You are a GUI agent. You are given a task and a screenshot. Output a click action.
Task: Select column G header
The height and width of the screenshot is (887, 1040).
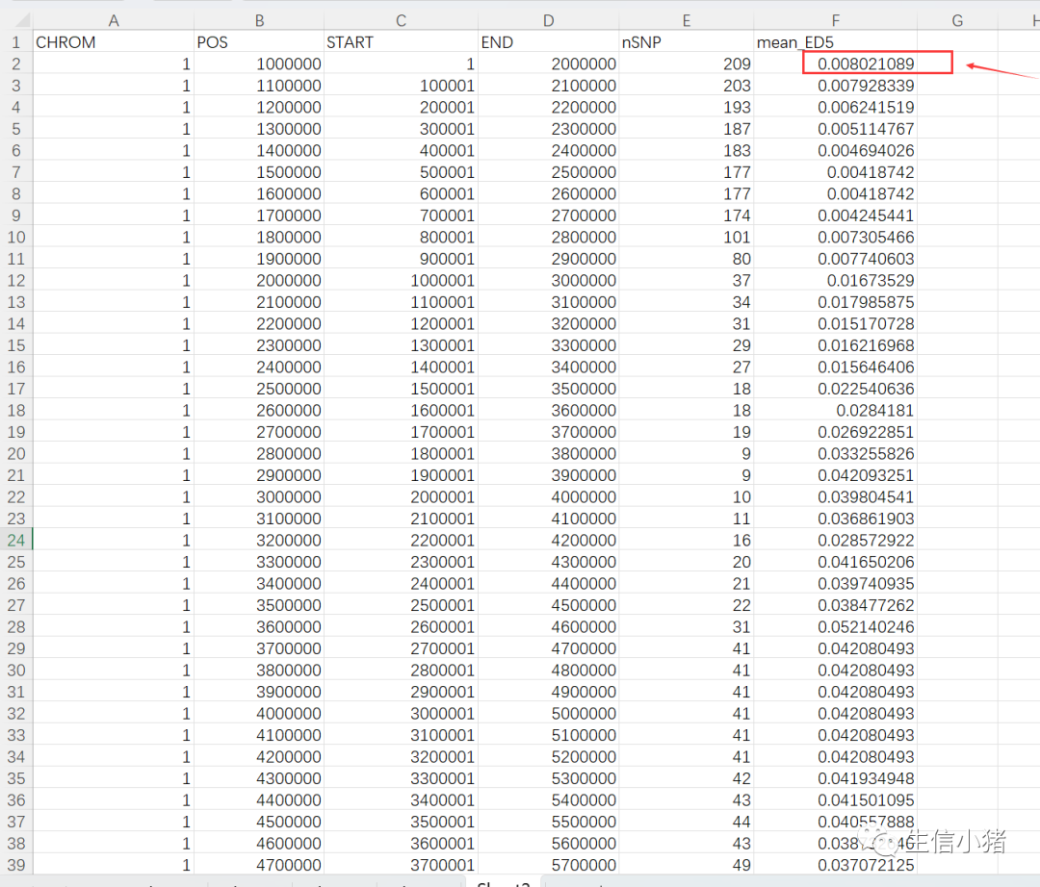[x=958, y=20]
